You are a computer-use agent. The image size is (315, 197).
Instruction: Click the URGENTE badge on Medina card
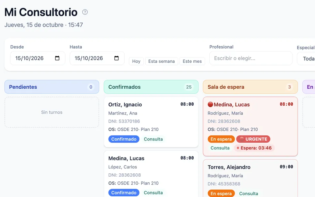click(253, 139)
